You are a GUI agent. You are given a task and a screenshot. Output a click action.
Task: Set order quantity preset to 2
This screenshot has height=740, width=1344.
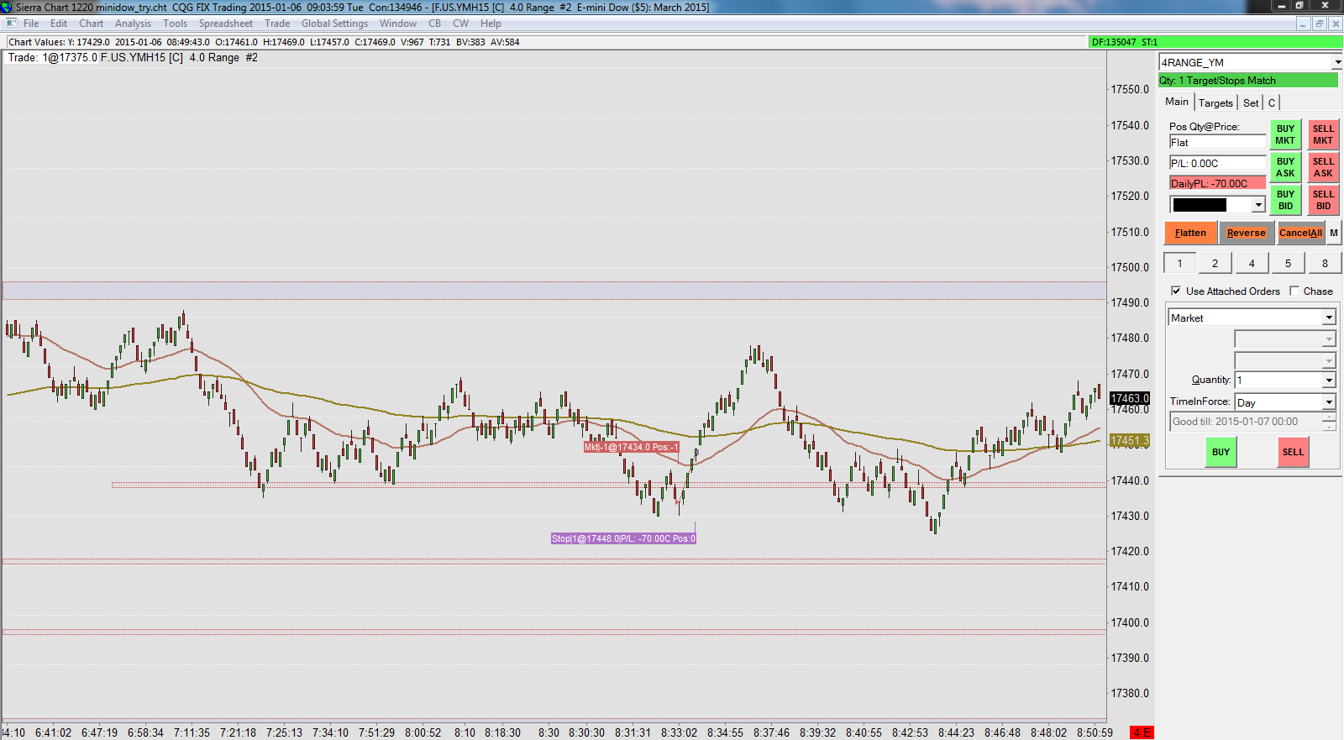tap(1215, 263)
